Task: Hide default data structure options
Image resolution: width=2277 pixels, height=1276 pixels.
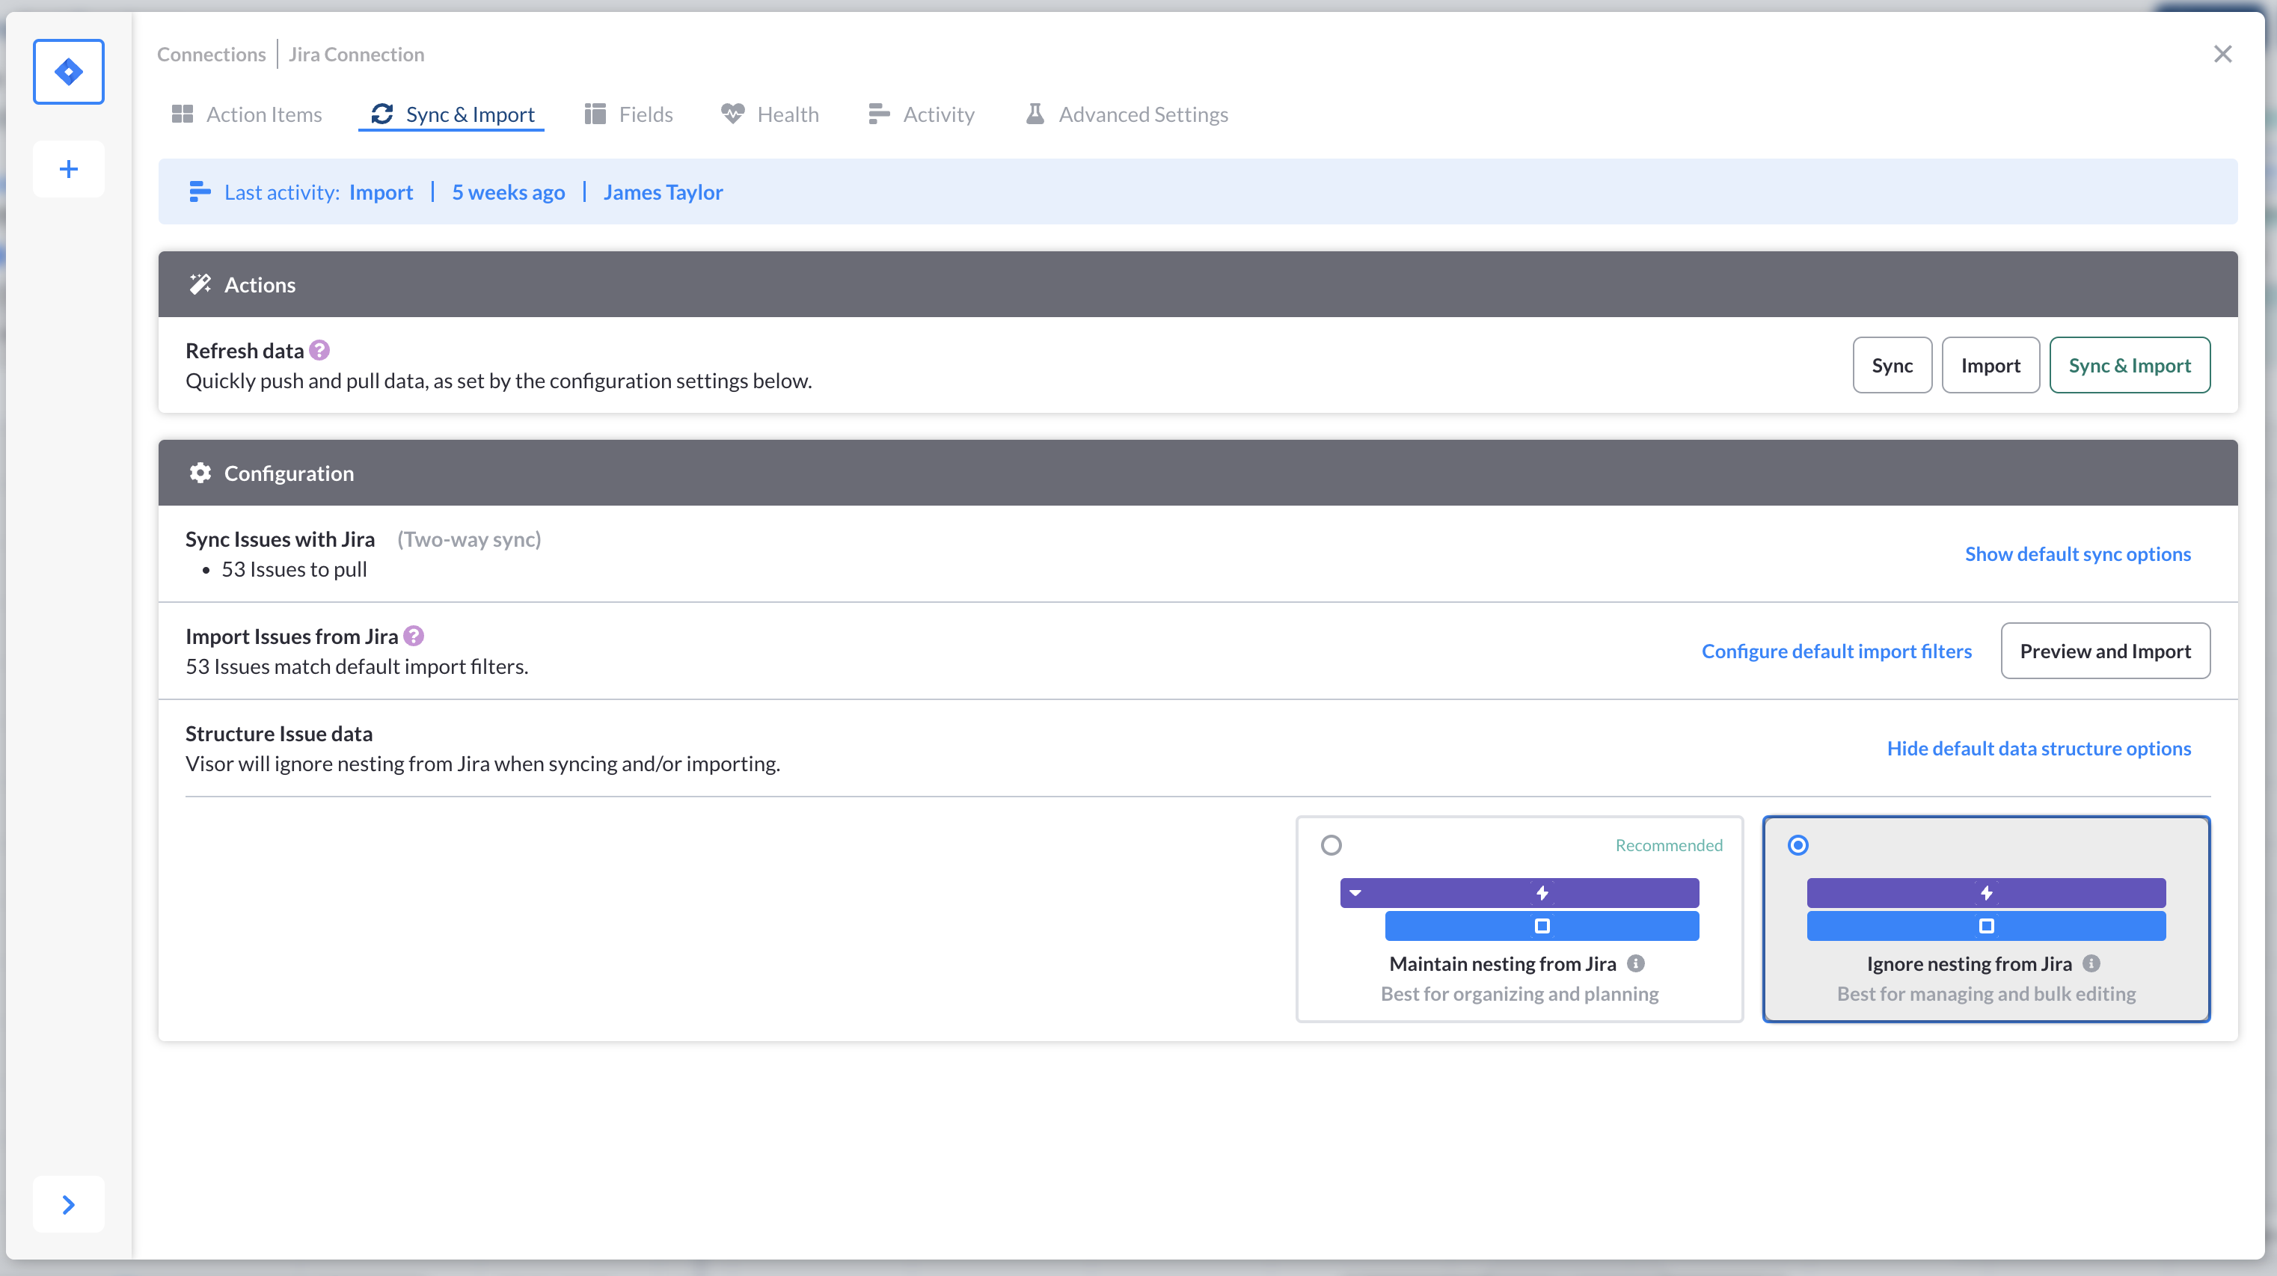Action: click(x=2038, y=749)
